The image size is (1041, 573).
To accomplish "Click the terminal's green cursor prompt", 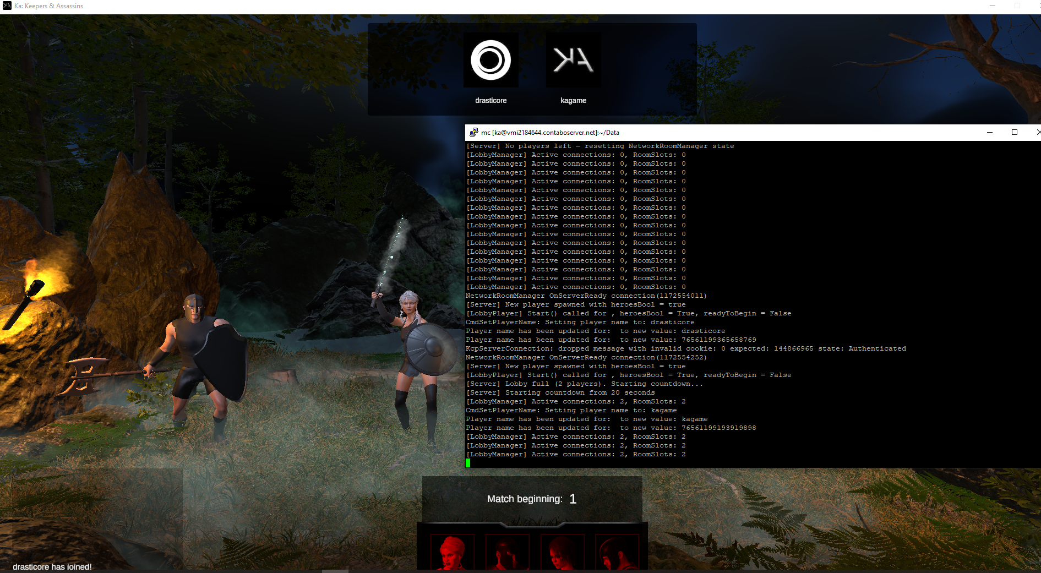I will (x=468, y=463).
